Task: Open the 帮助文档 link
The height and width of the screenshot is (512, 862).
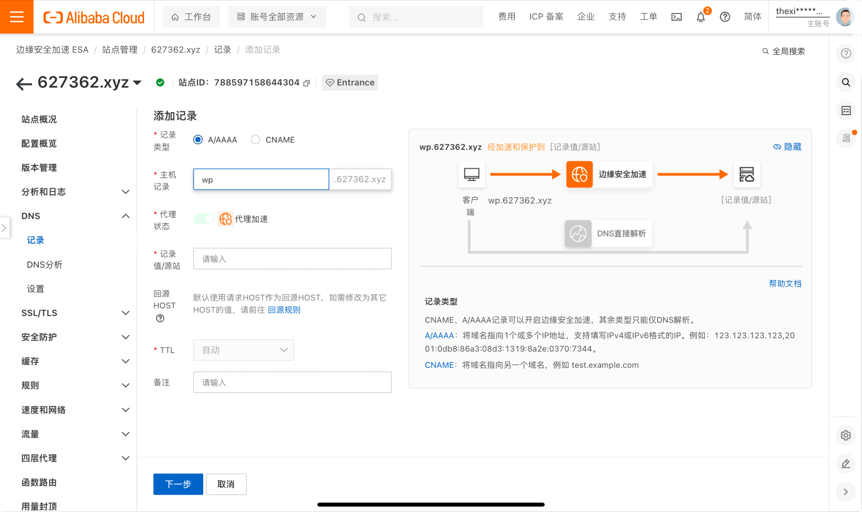Action: point(785,283)
